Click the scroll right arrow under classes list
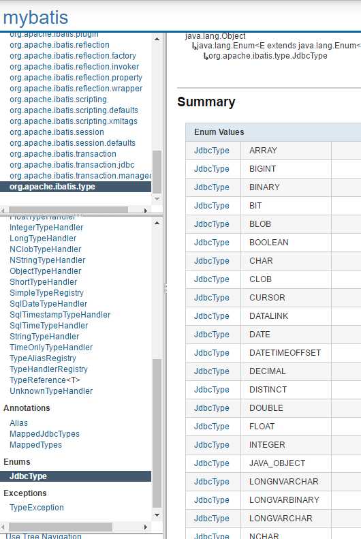The width and height of the screenshot is (361, 539). coord(146,527)
